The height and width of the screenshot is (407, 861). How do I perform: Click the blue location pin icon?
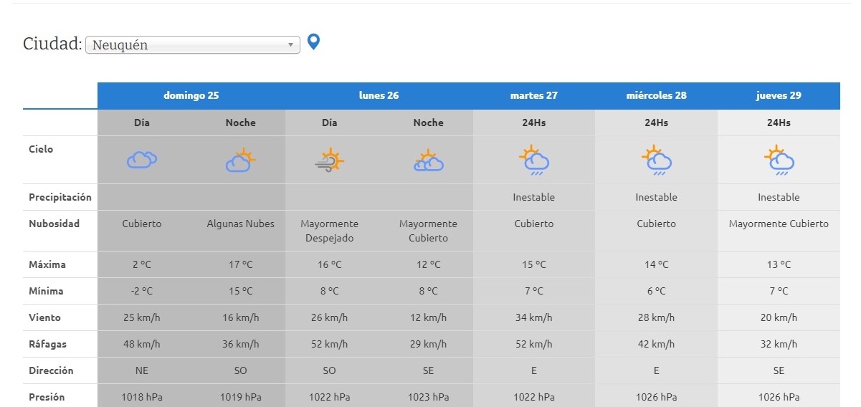(313, 42)
